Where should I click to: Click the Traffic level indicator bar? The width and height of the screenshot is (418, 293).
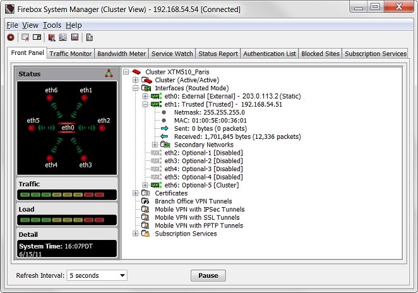point(67,194)
